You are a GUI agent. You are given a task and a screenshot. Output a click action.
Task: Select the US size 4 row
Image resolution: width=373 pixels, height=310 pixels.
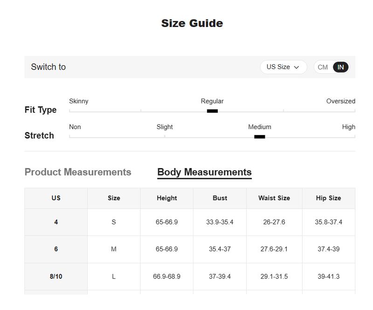[190, 222]
